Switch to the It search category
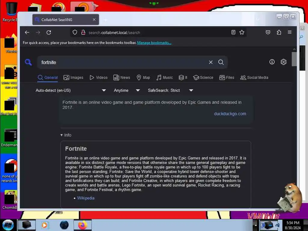Image resolution: width=308 pixels, height=231 pixels. click(183, 78)
